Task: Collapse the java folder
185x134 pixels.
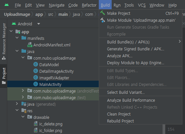Action: click(17, 51)
